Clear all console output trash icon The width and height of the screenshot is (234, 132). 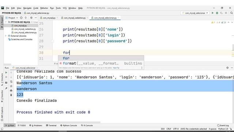tap(11, 95)
